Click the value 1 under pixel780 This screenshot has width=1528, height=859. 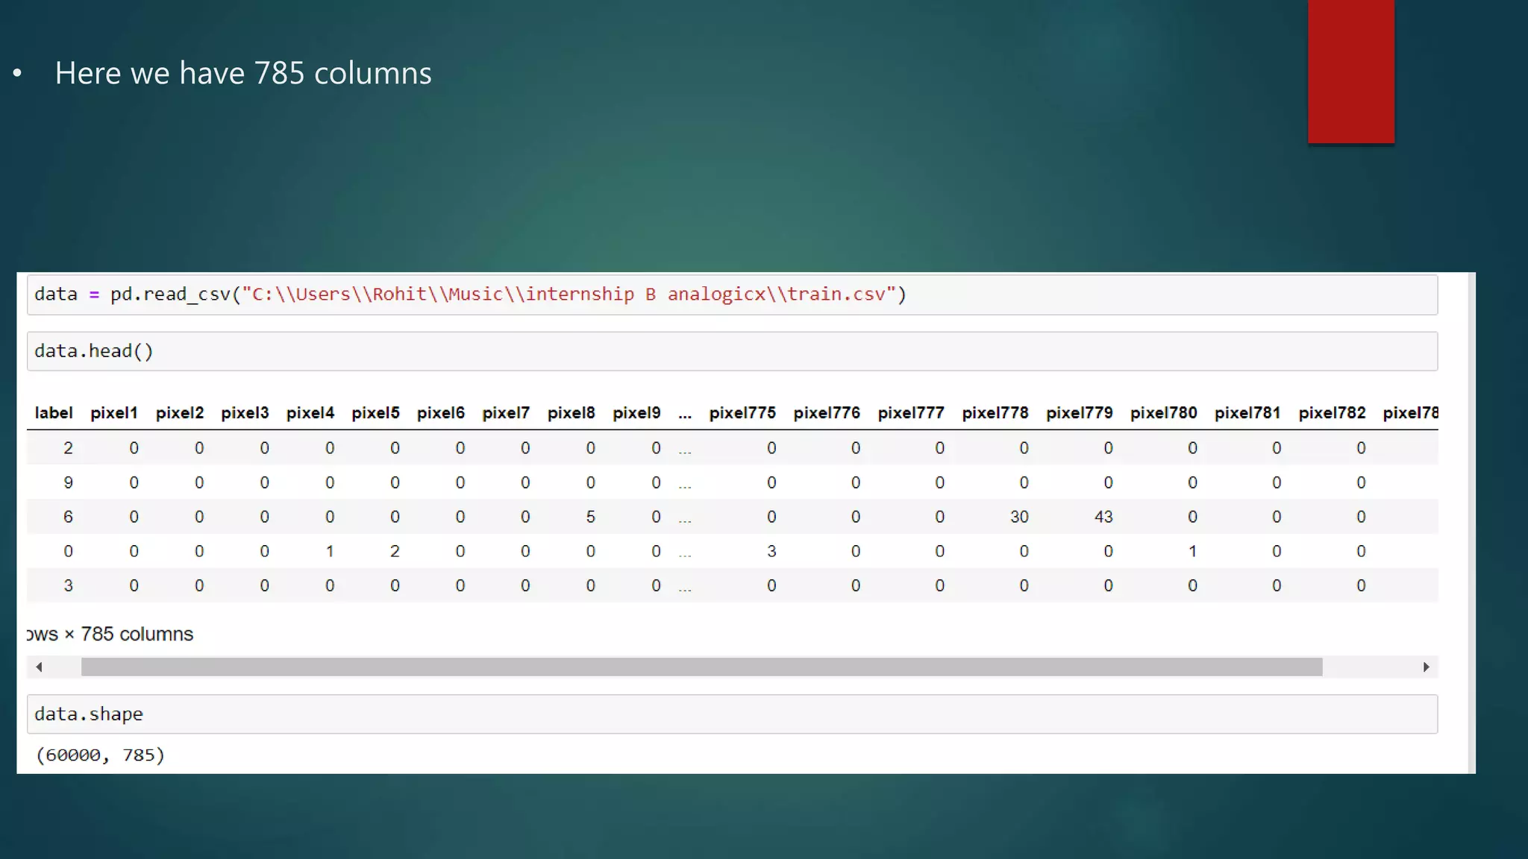[1192, 551]
